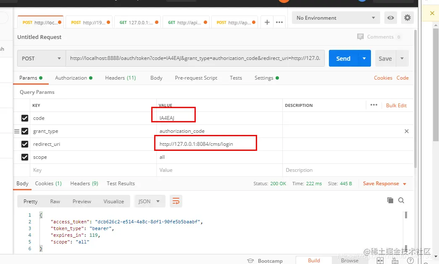Select the Preview response view
439x264 pixels.
pyautogui.click(x=82, y=201)
